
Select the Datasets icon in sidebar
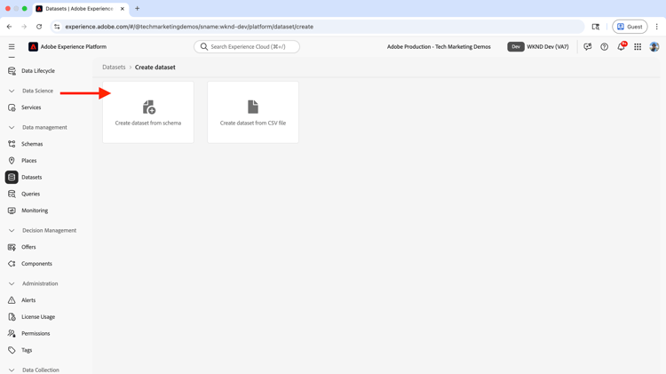[x=12, y=177]
